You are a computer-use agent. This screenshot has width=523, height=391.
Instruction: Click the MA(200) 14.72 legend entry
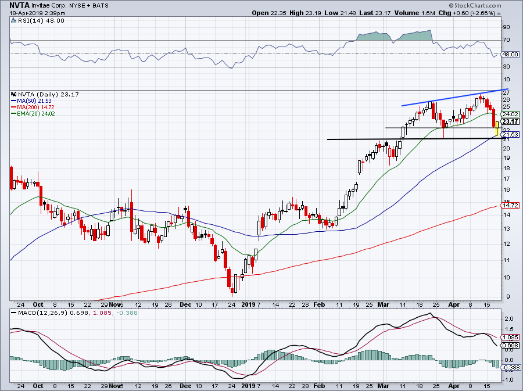click(33, 107)
